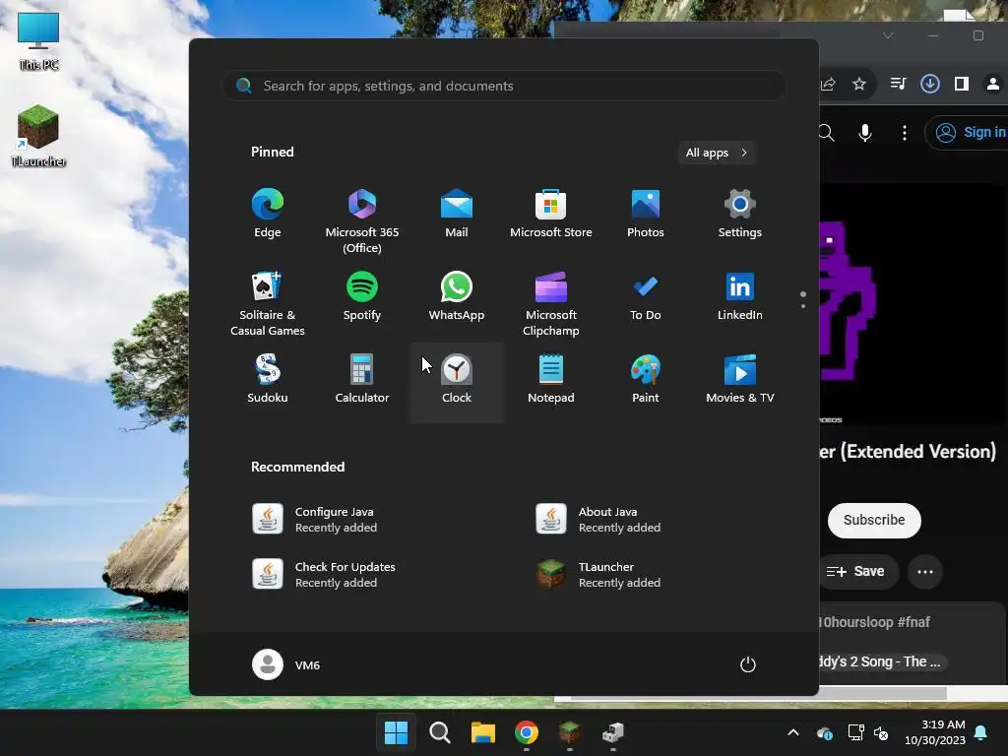
Task: Launch the Sudoku game
Action: (x=268, y=379)
